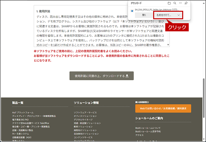Click page scrollbar down arrow

[204, 139]
